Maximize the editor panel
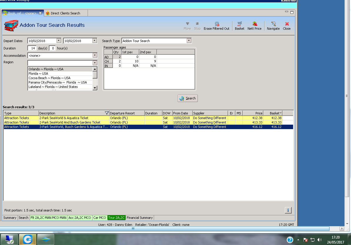The image size is (351, 245). (x=292, y=12)
